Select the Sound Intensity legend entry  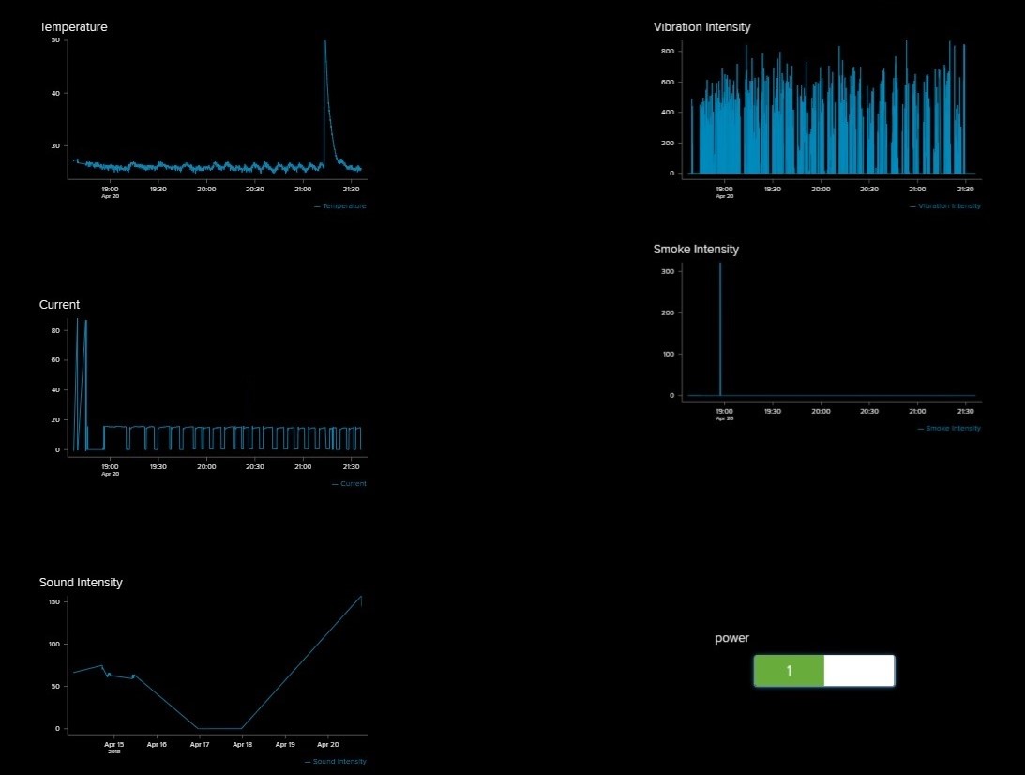pos(336,761)
